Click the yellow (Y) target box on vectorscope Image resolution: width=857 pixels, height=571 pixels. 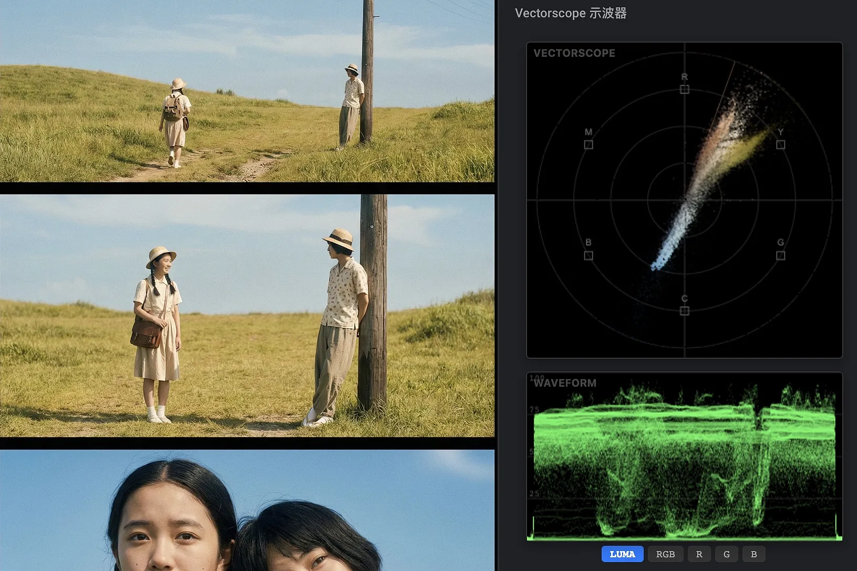pyautogui.click(x=780, y=144)
